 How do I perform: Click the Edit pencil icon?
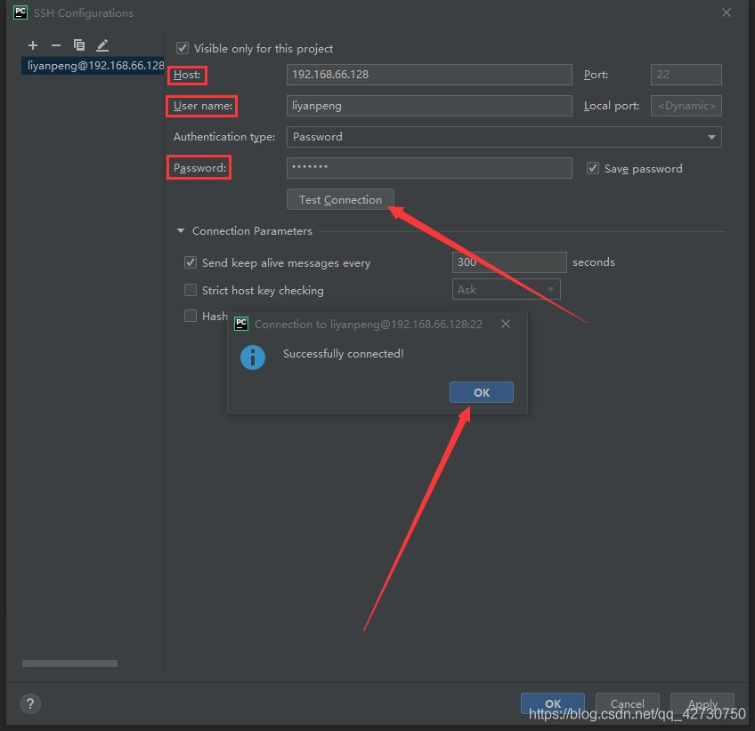click(102, 45)
